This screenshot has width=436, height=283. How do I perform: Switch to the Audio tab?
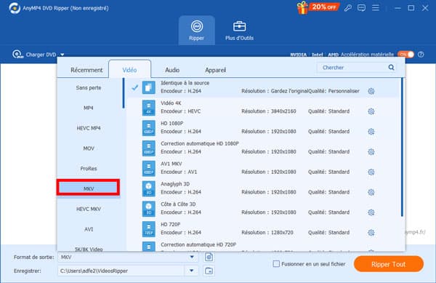click(172, 70)
